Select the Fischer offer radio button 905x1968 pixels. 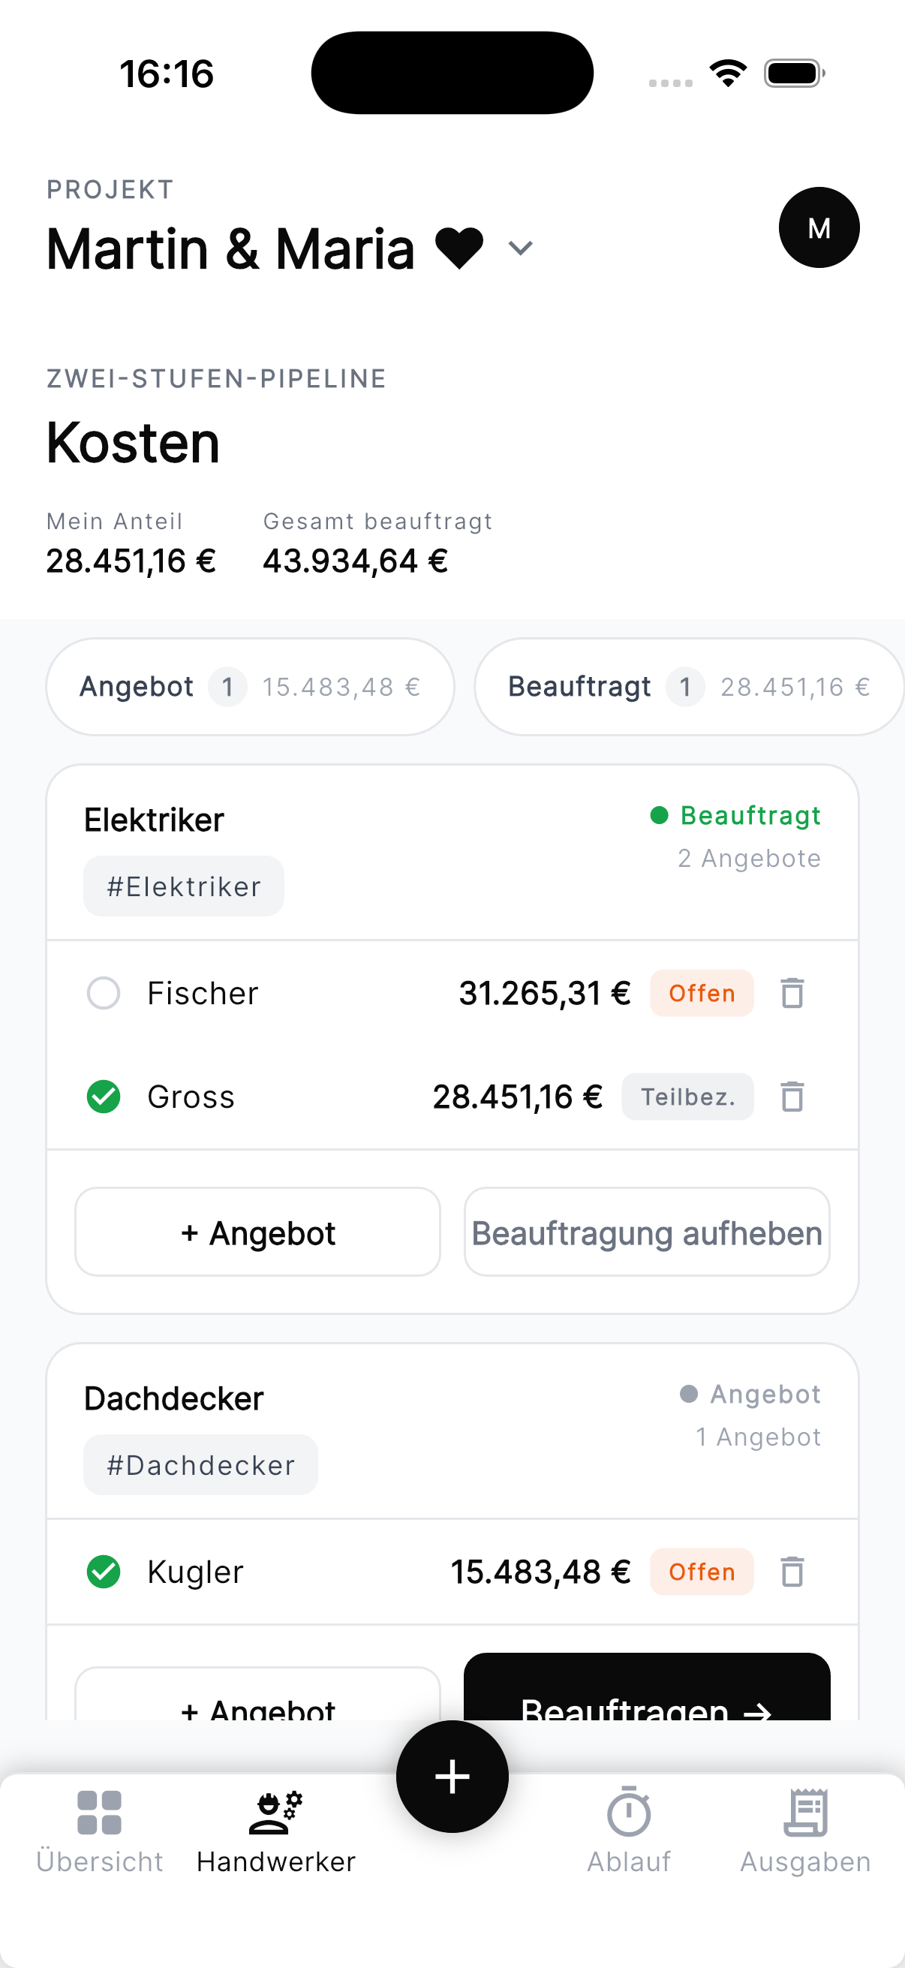(103, 992)
